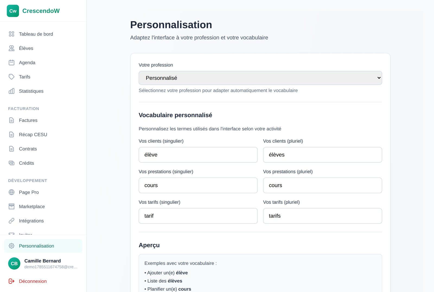This screenshot has width=434, height=292.
Task: Click the 'Adaptez l'interface' subtitle
Action: coord(199,38)
